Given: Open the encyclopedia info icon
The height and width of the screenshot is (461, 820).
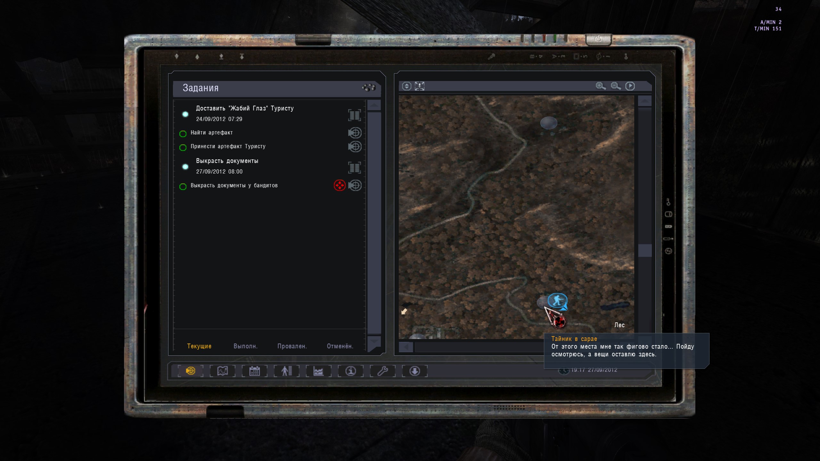Looking at the screenshot, I should [350, 371].
